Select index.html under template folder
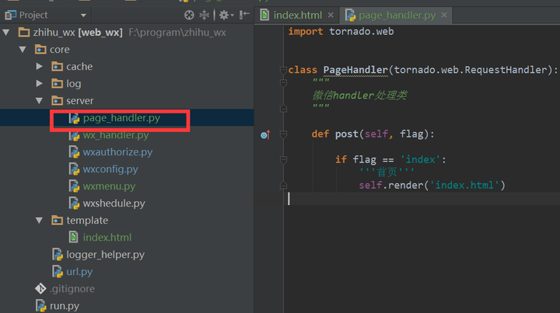Viewport: 560px width, 313px height. [x=107, y=238]
